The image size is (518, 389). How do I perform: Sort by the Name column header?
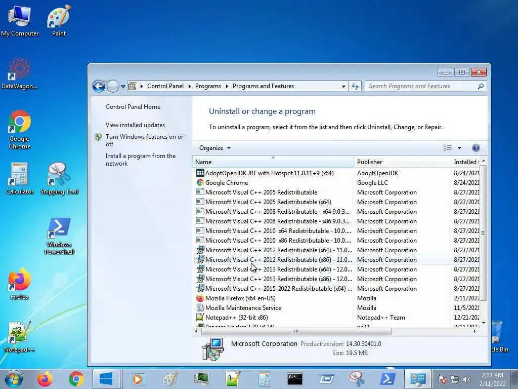pos(273,162)
